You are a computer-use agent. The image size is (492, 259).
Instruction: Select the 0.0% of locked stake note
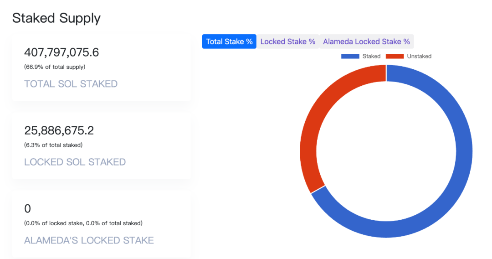83,223
